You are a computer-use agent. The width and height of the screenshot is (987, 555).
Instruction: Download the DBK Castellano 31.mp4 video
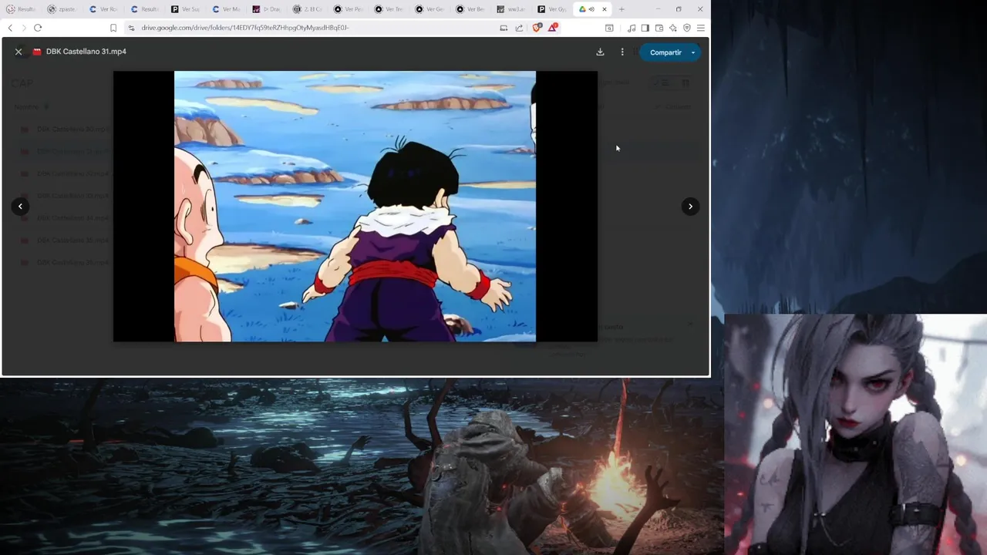click(600, 52)
